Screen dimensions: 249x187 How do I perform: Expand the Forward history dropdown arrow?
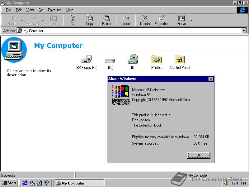[x=43, y=20]
